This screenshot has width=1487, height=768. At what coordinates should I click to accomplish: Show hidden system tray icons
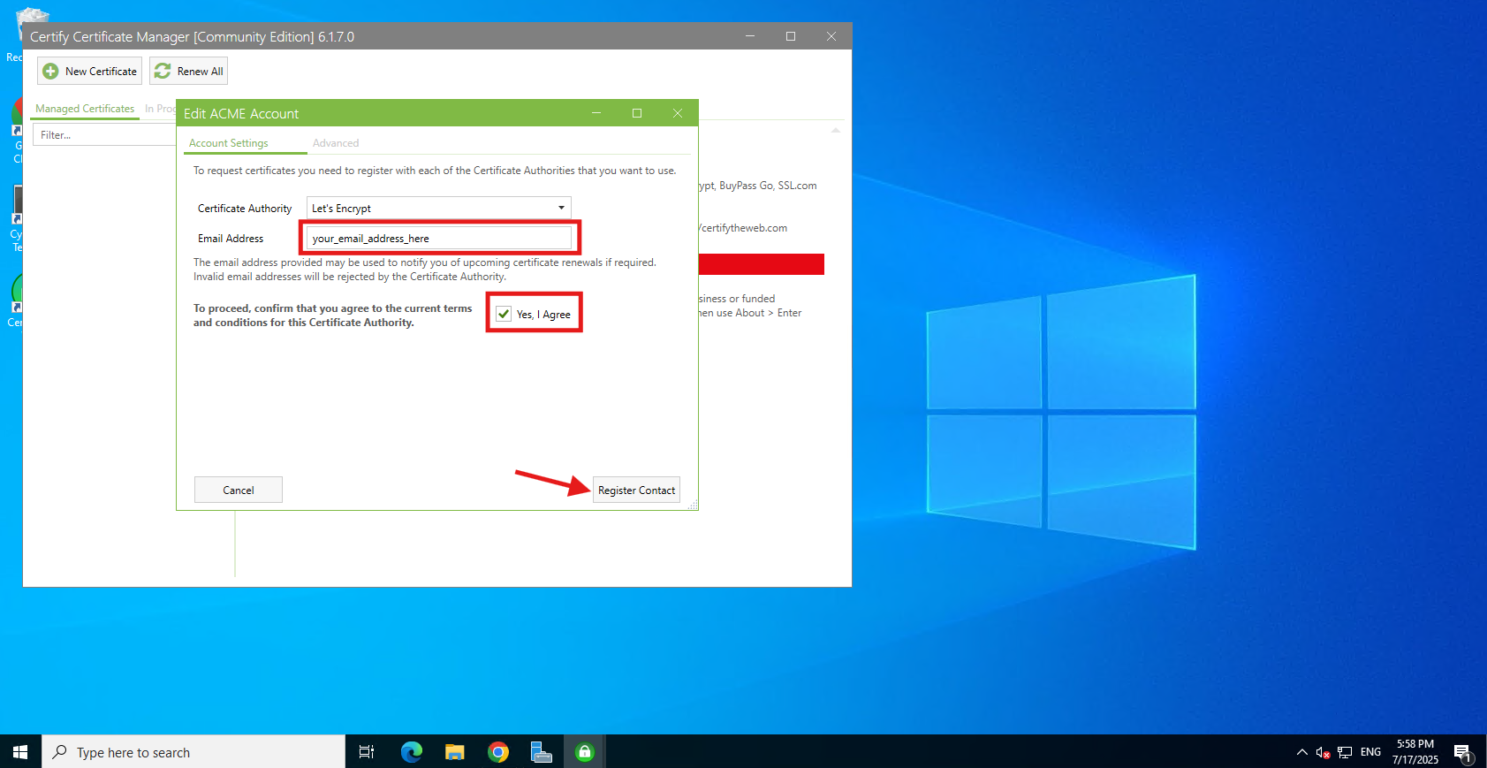[1301, 752]
